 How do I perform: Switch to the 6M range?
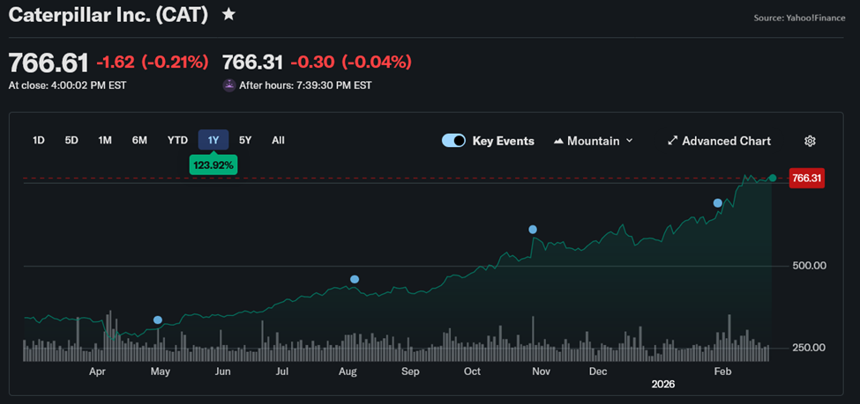139,140
